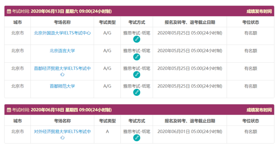278x148 pixels.
Task: Click pencil icon in 首都师范大学 row
Action: point(137,92)
